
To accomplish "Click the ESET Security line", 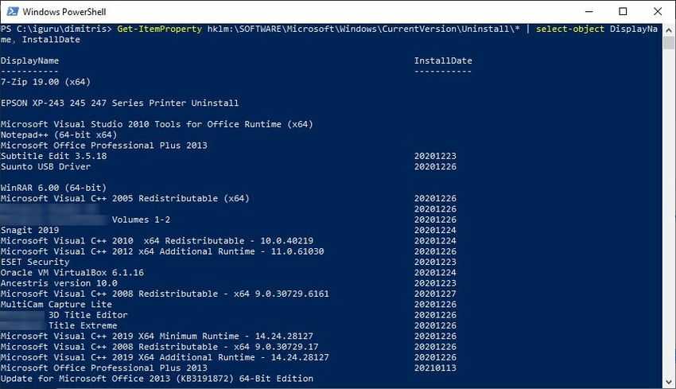I will coord(35,262).
